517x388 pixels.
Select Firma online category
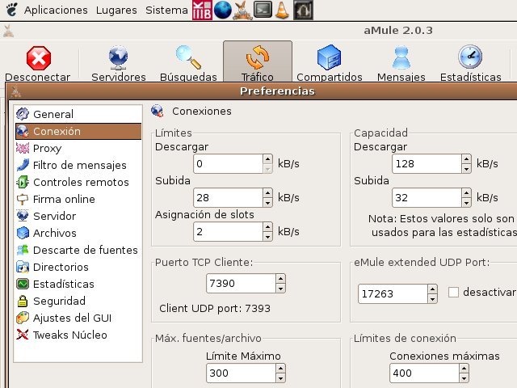point(78,199)
